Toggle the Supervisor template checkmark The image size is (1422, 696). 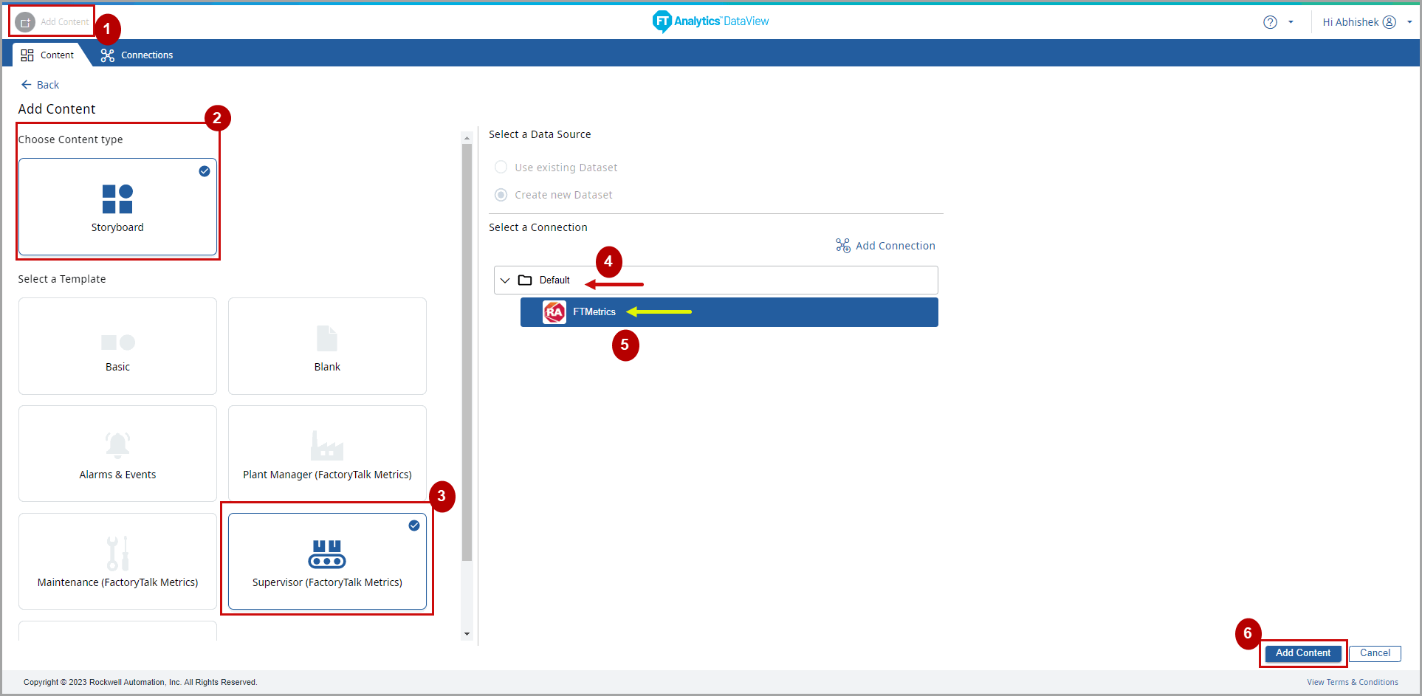[x=414, y=526]
